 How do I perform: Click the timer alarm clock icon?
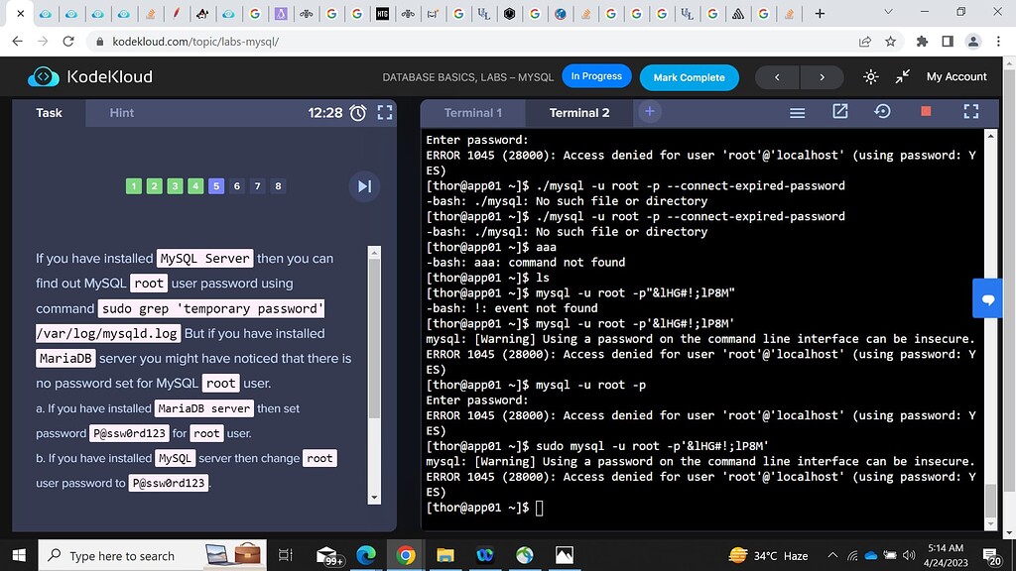358,113
